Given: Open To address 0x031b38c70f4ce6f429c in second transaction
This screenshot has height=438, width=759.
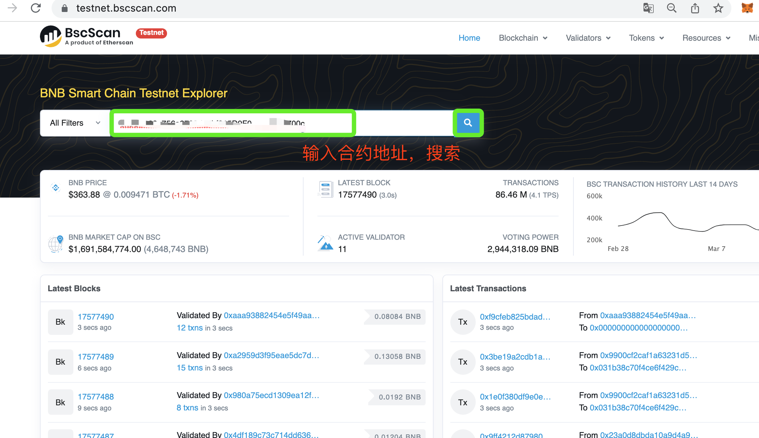Looking at the screenshot, I should [x=638, y=368].
